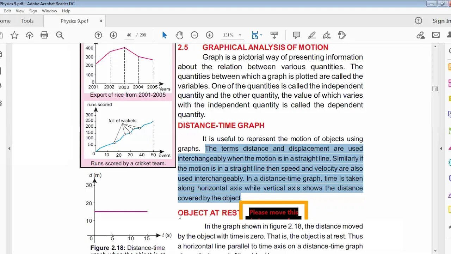Viewport: 451px width, 254px height.
Task: Select the arrow selection tool
Action: pyautogui.click(x=164, y=35)
